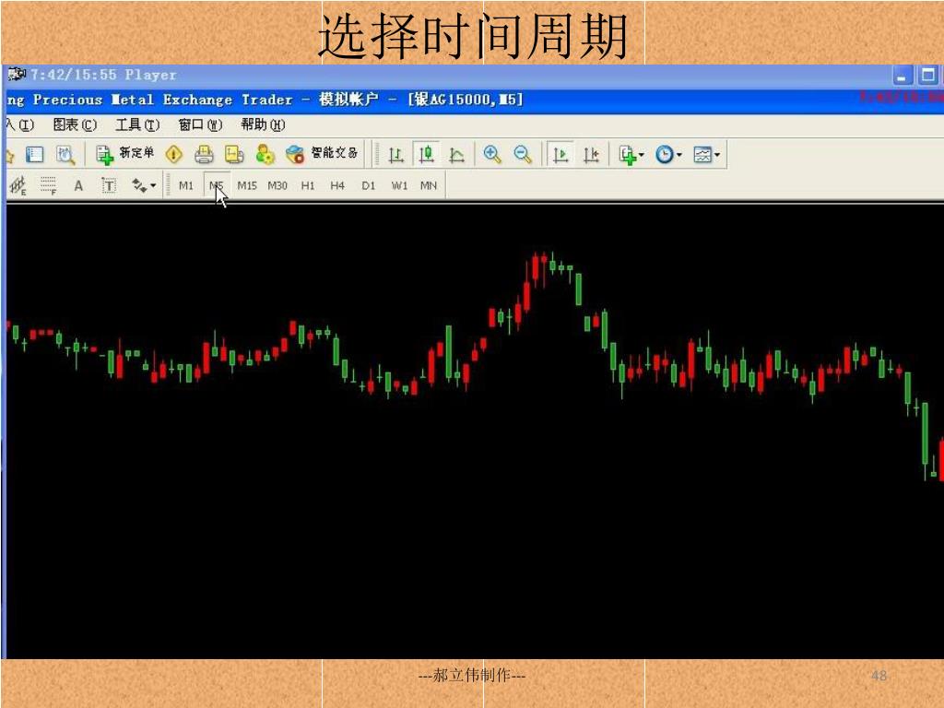Click the toolbar drag handle before the bar chart icon
Screen dimensions: 944x708
(x=377, y=155)
